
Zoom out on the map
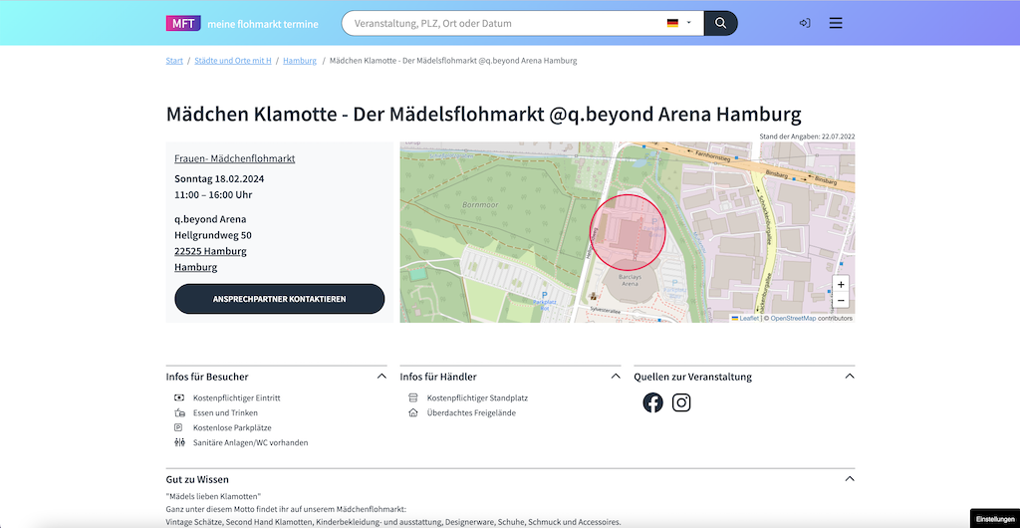point(841,301)
